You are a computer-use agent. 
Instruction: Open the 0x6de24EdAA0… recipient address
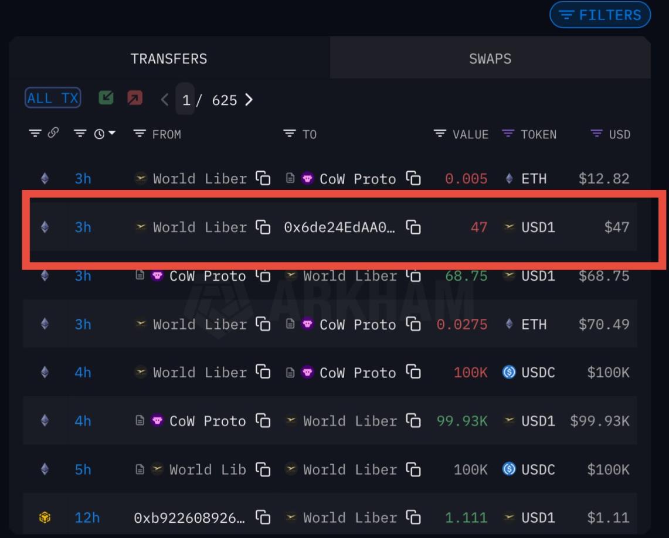[339, 227]
